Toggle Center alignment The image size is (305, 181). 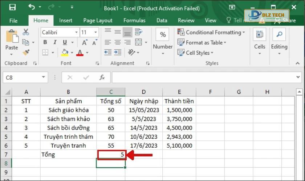click(x=118, y=42)
